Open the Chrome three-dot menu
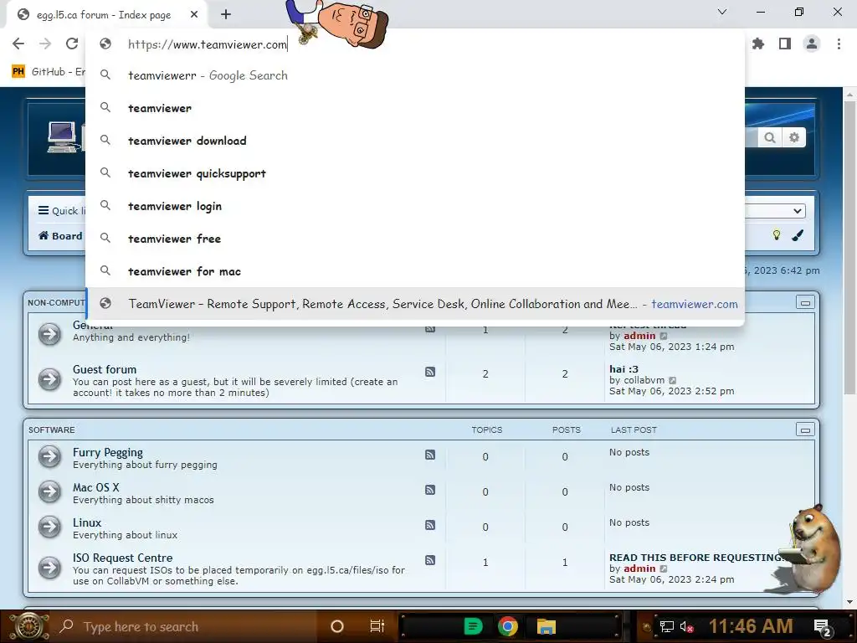The image size is (857, 643). pyautogui.click(x=839, y=44)
